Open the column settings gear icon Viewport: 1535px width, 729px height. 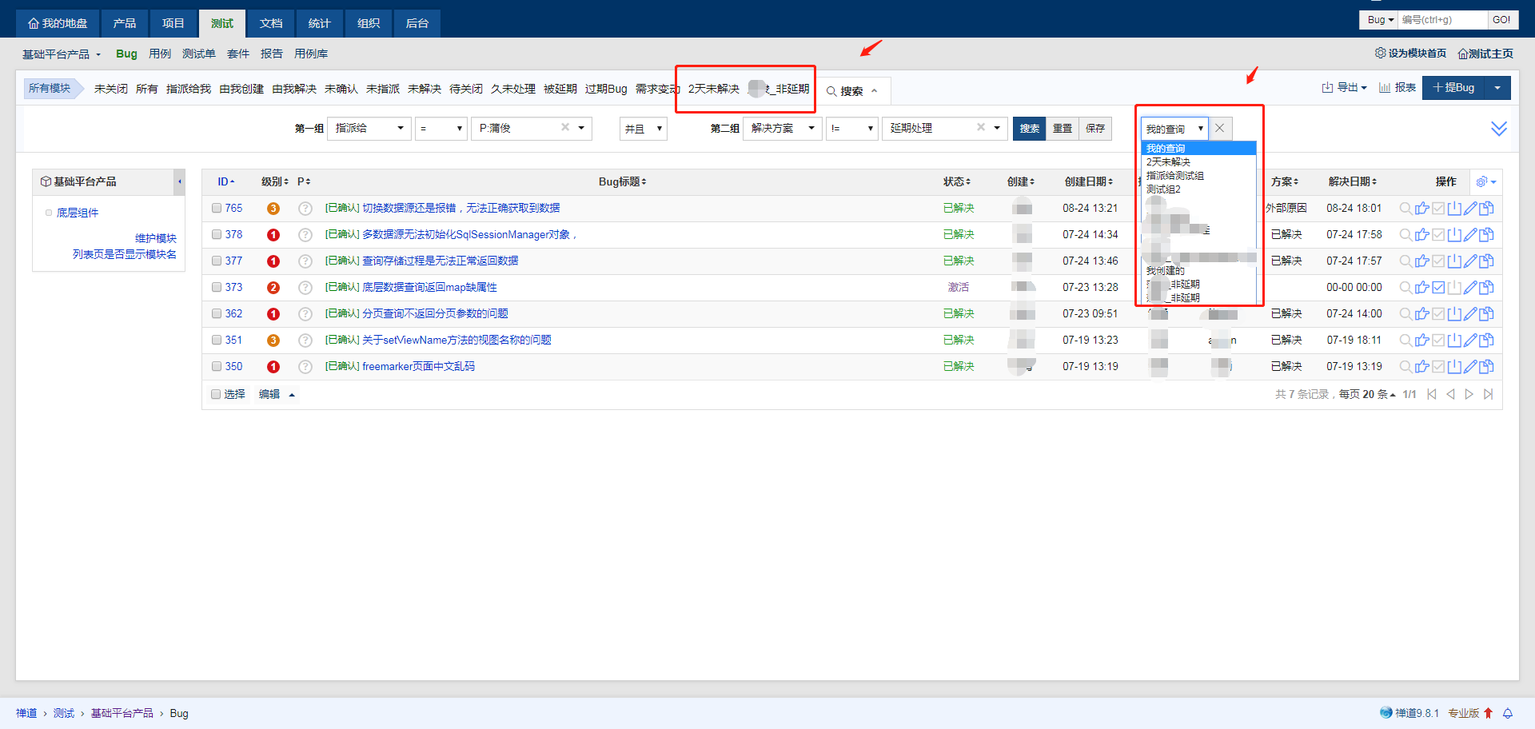[1483, 182]
